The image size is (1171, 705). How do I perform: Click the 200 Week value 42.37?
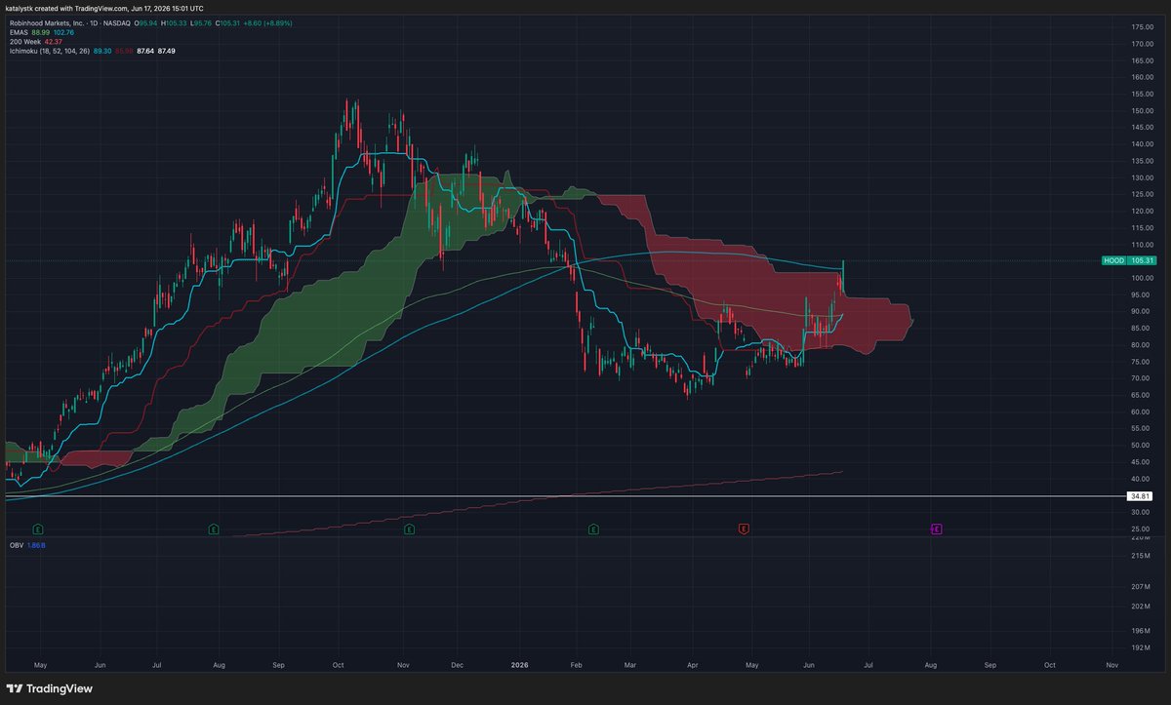click(53, 42)
